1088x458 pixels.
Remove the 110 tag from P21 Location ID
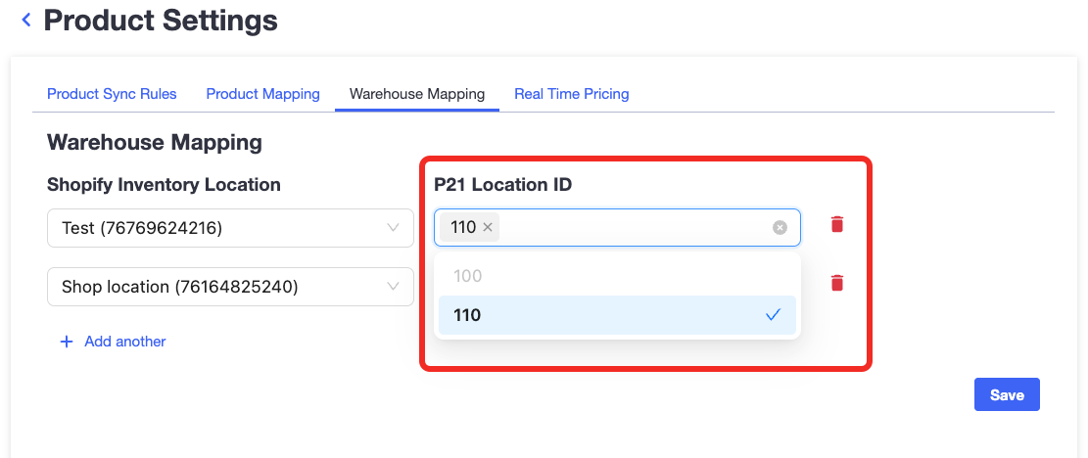pyautogui.click(x=487, y=227)
